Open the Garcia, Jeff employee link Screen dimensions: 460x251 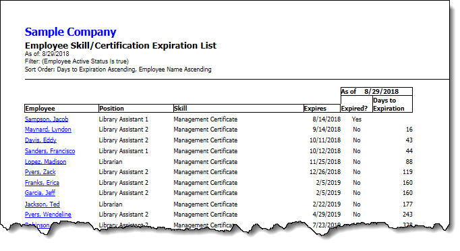(40, 193)
